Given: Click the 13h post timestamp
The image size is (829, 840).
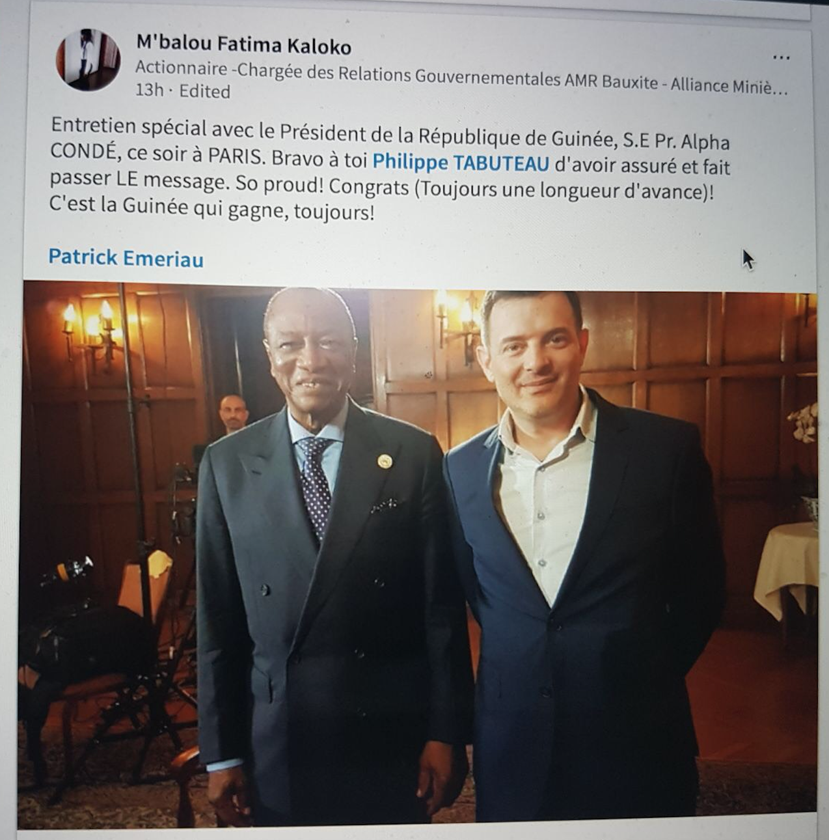Looking at the screenshot, I should pos(149,90).
